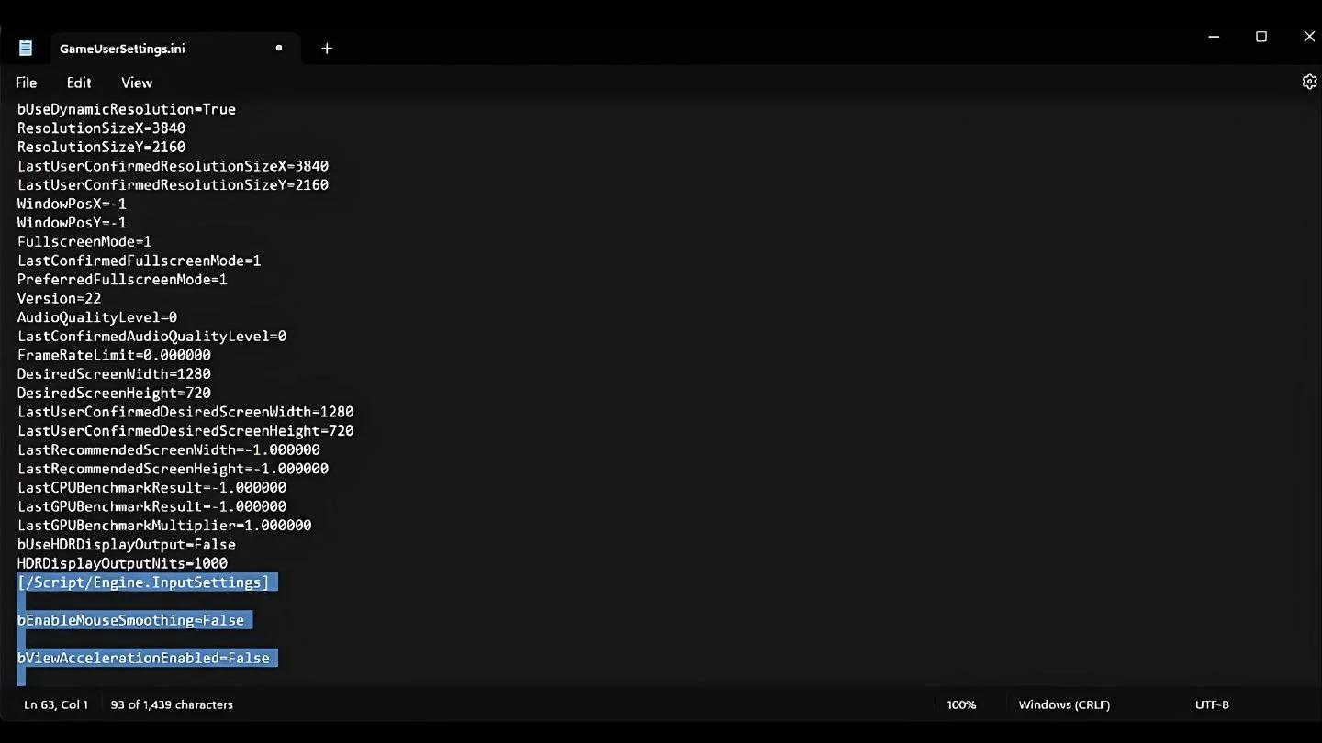This screenshot has height=743, width=1322.
Task: Click highlighted bEnableMouseSmoothing=False line
Action: pyautogui.click(x=135, y=620)
